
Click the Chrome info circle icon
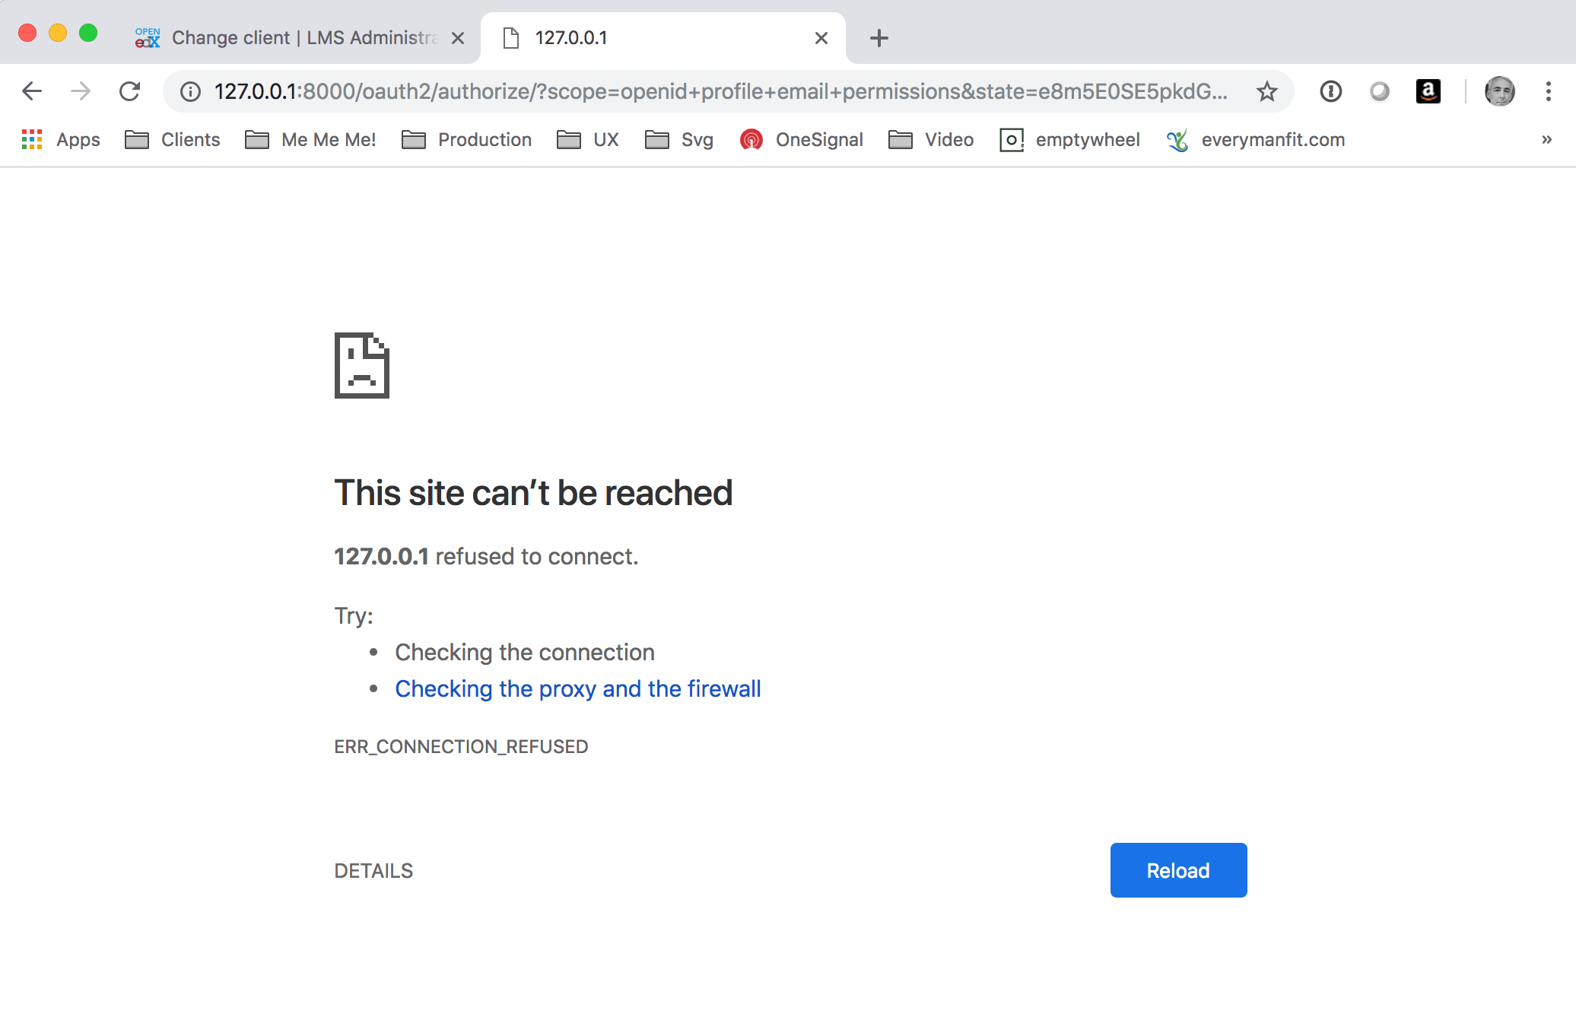click(188, 91)
